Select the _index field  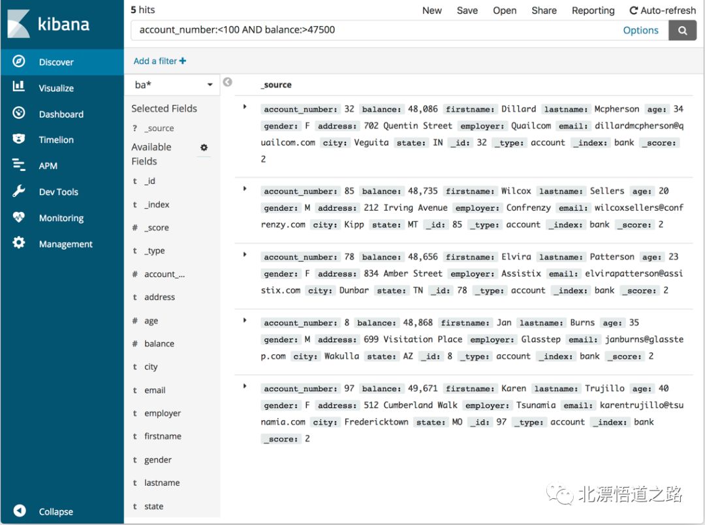click(x=157, y=204)
